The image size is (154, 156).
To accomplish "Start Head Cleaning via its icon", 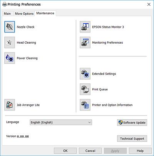I will click(10, 42).
